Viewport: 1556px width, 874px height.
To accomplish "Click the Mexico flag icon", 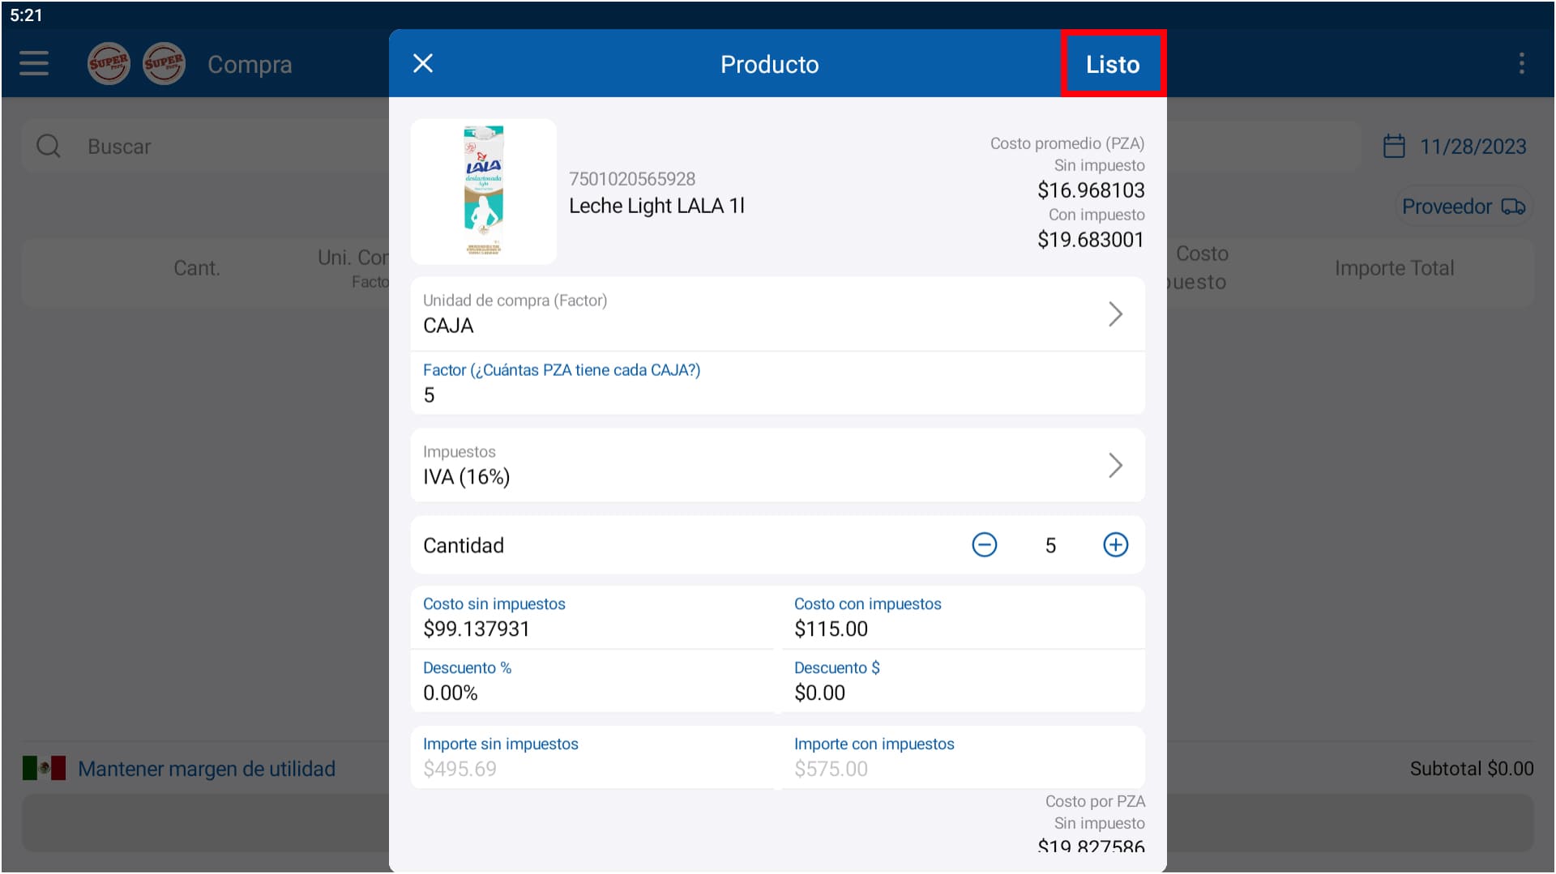I will coord(44,768).
